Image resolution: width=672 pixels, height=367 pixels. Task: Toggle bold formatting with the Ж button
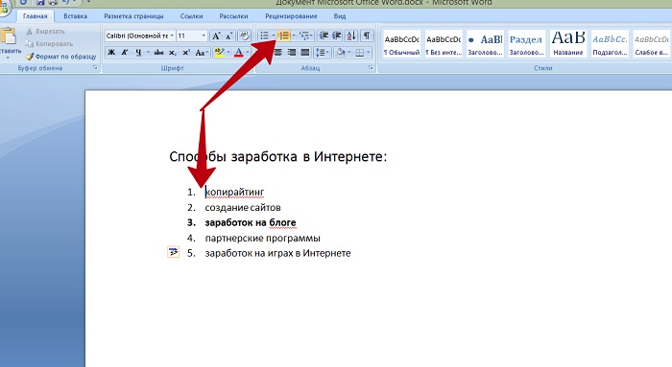click(111, 53)
